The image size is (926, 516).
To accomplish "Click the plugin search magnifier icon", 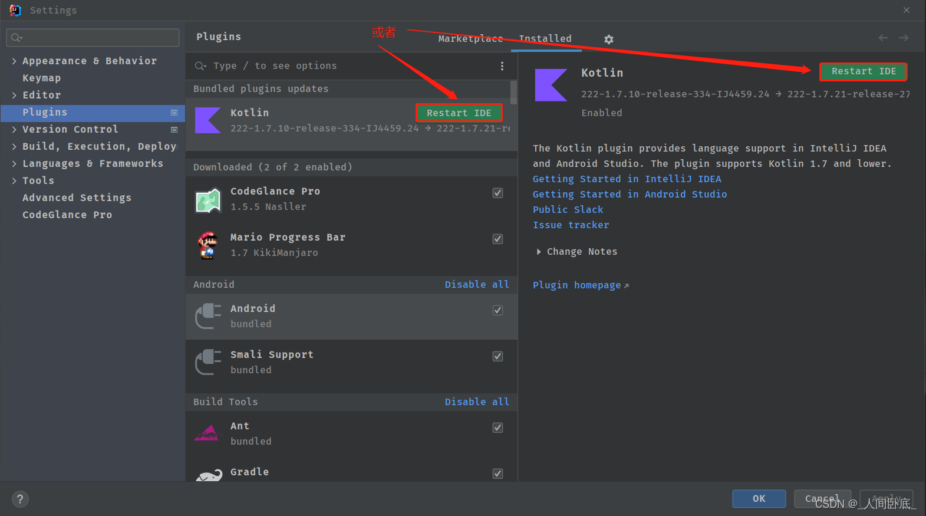I will pos(200,66).
